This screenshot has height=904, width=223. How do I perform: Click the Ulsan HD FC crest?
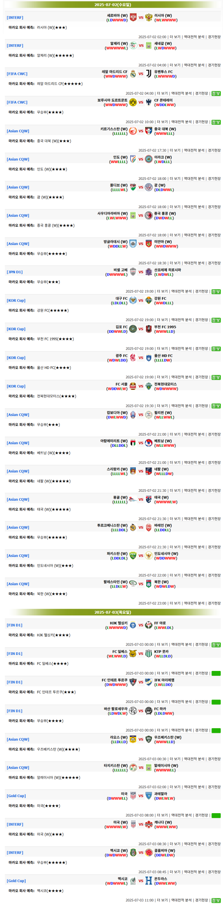point(149,358)
